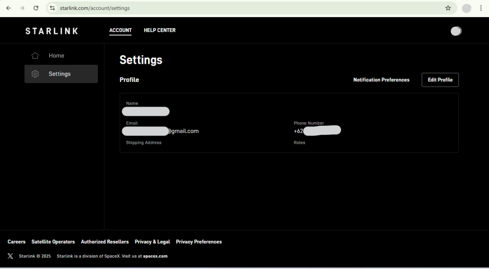489x269 pixels.
Task: Click the browser back arrow
Action: click(8, 8)
